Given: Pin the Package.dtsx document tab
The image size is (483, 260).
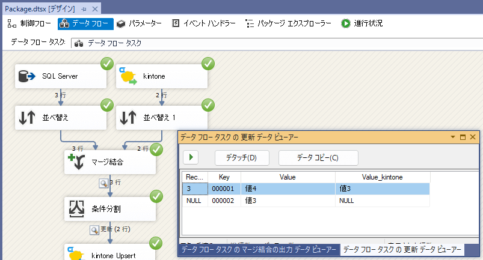Looking at the screenshot, I should [x=84, y=9].
